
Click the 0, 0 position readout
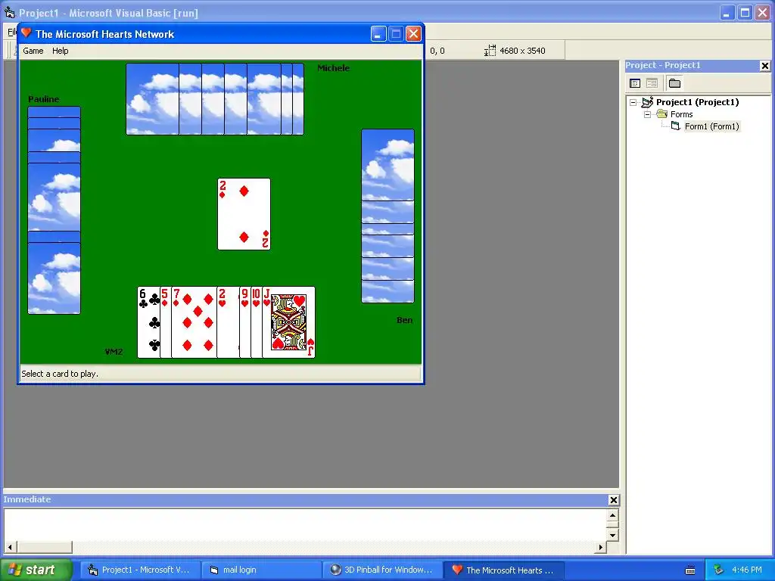pyautogui.click(x=437, y=51)
